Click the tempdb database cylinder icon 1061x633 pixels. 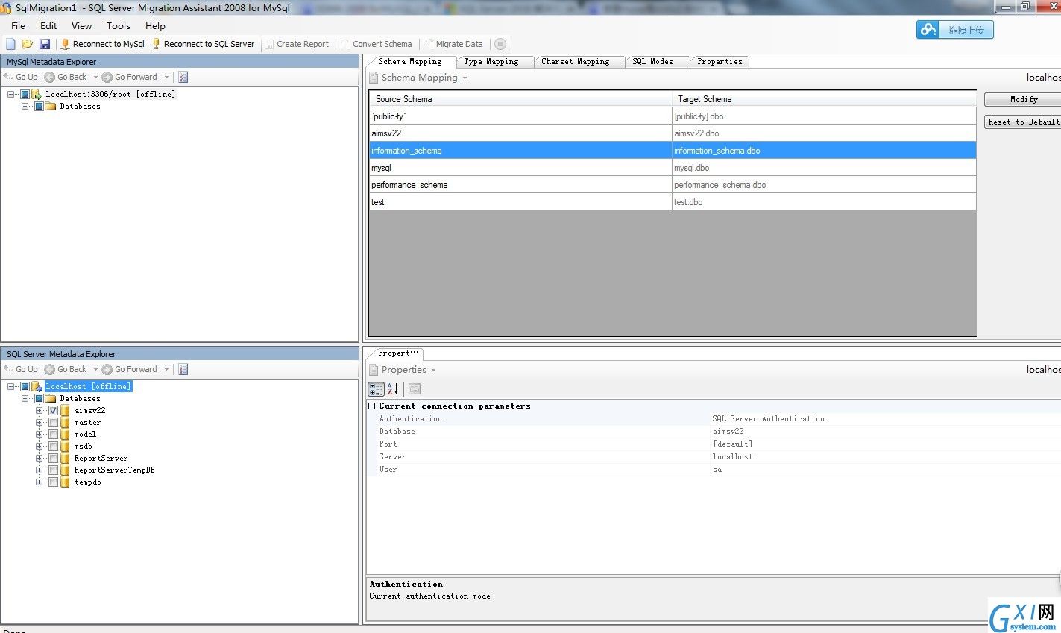pos(66,482)
